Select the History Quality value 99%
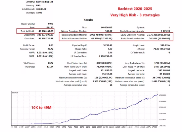This screenshot has width=182, height=132. [51, 24]
